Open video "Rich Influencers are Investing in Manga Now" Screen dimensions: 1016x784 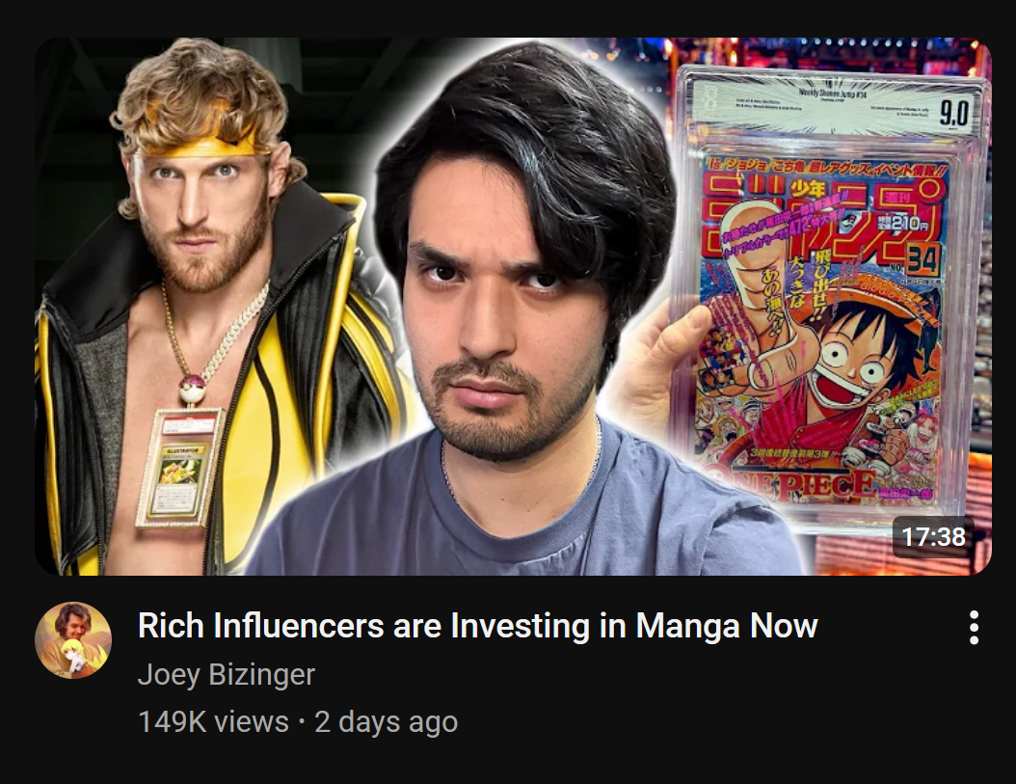[477, 626]
